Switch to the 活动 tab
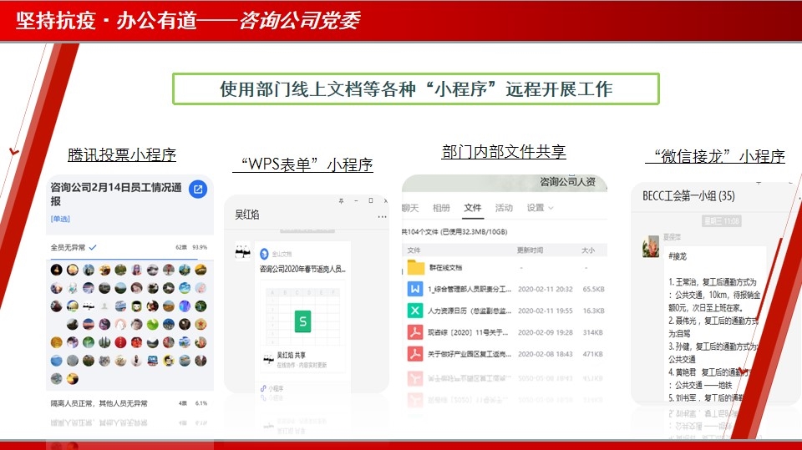The image size is (802, 450). [504, 208]
